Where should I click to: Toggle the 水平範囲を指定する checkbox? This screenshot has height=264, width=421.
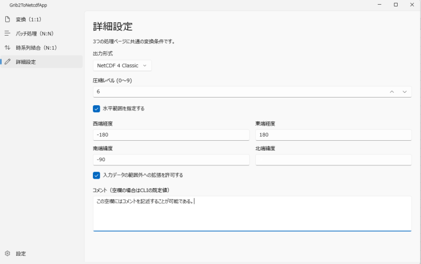coord(96,109)
